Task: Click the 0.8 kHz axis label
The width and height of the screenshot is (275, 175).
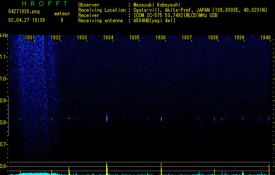Action: (3, 122)
